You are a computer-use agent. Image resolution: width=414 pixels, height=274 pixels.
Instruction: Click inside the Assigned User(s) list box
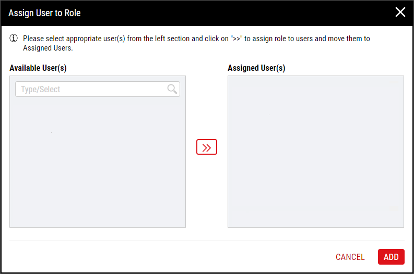316,152
